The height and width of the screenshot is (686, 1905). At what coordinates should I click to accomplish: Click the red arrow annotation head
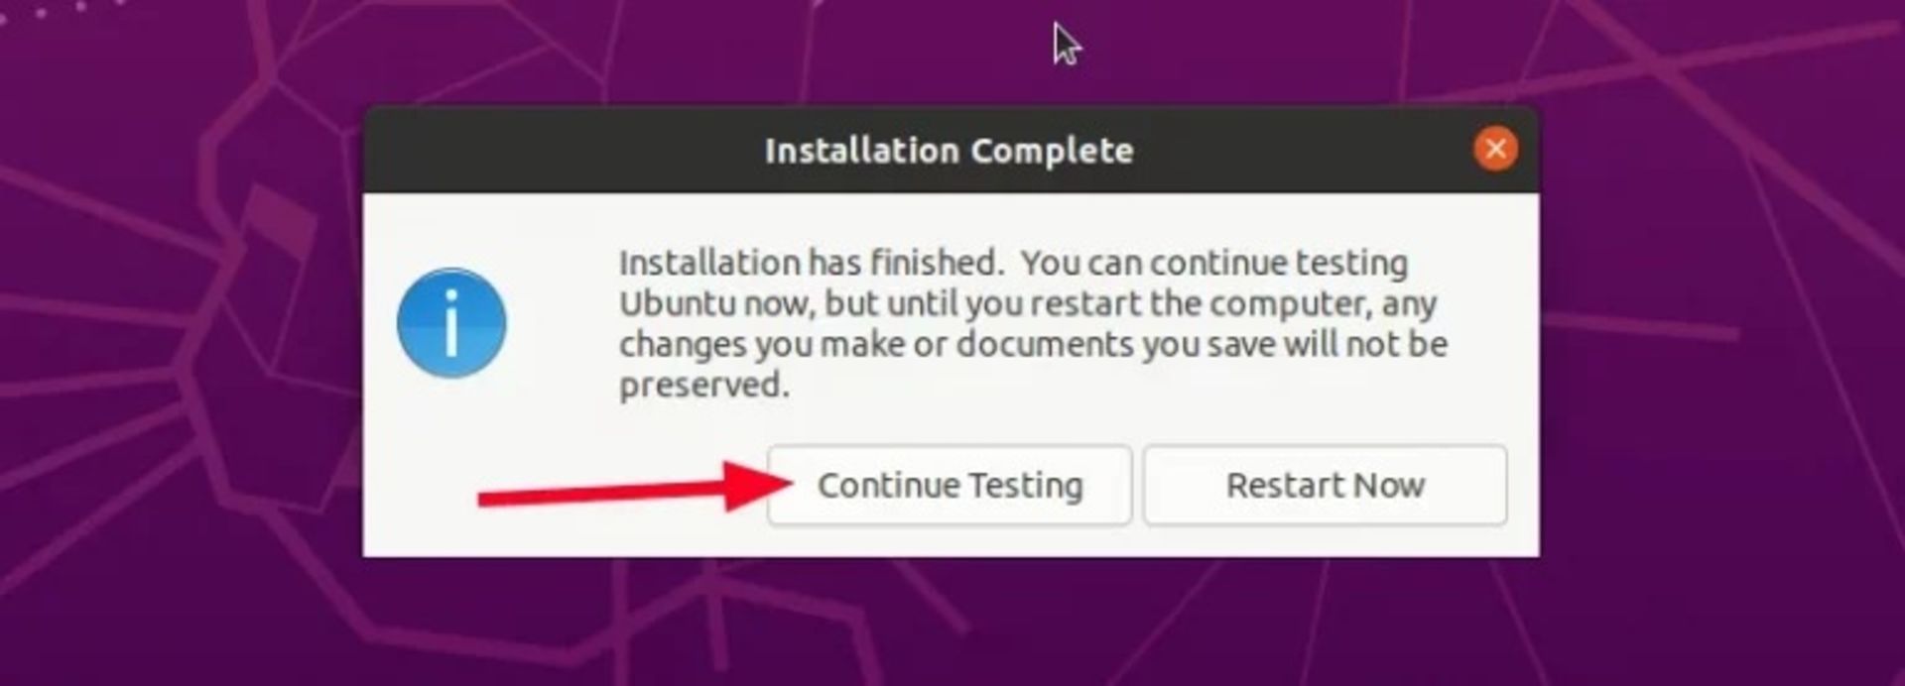pyautogui.click(x=759, y=484)
